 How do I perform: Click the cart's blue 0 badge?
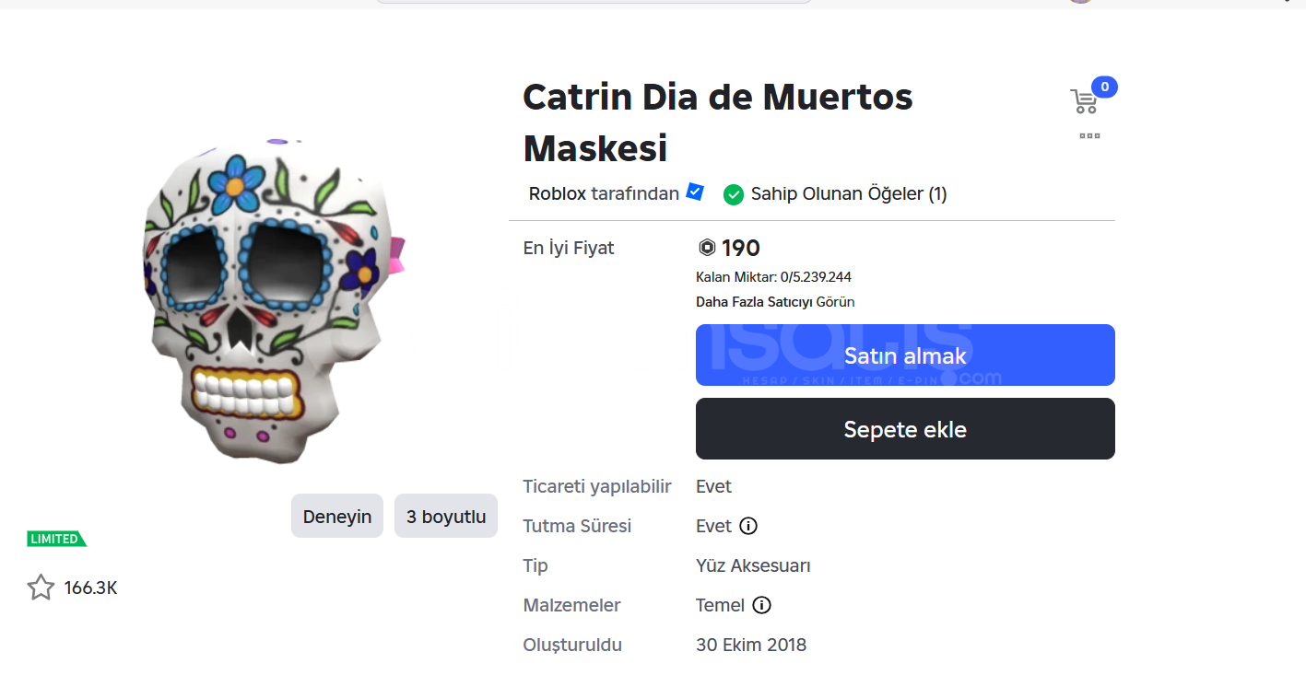click(x=1104, y=87)
